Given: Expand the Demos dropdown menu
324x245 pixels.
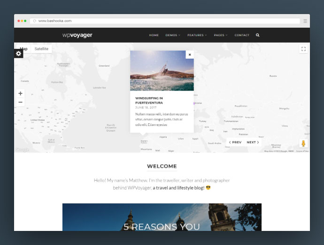Looking at the screenshot, I should click(x=173, y=35).
